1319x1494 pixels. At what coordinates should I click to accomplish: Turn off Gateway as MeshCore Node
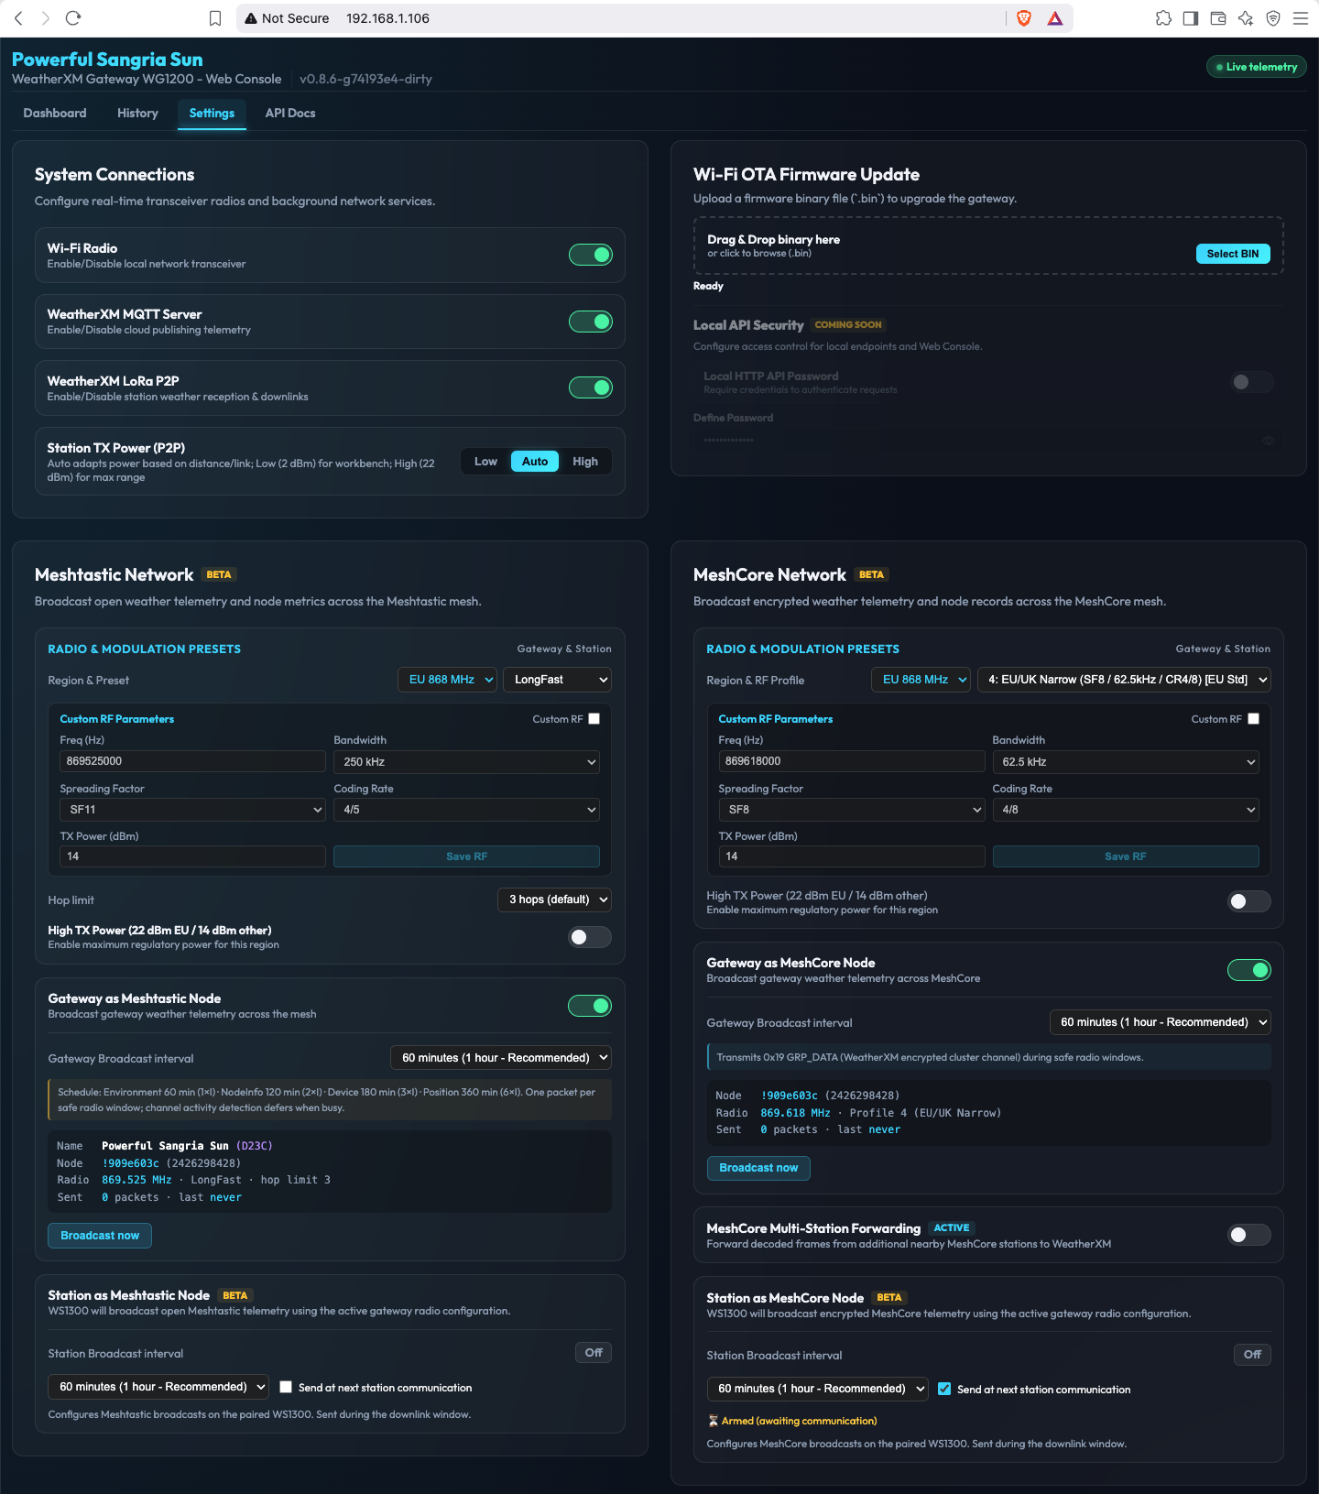tap(1249, 970)
